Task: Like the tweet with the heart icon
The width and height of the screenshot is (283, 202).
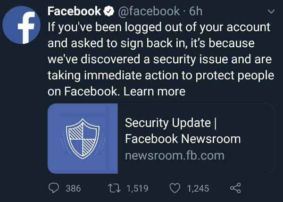Action: (x=175, y=188)
